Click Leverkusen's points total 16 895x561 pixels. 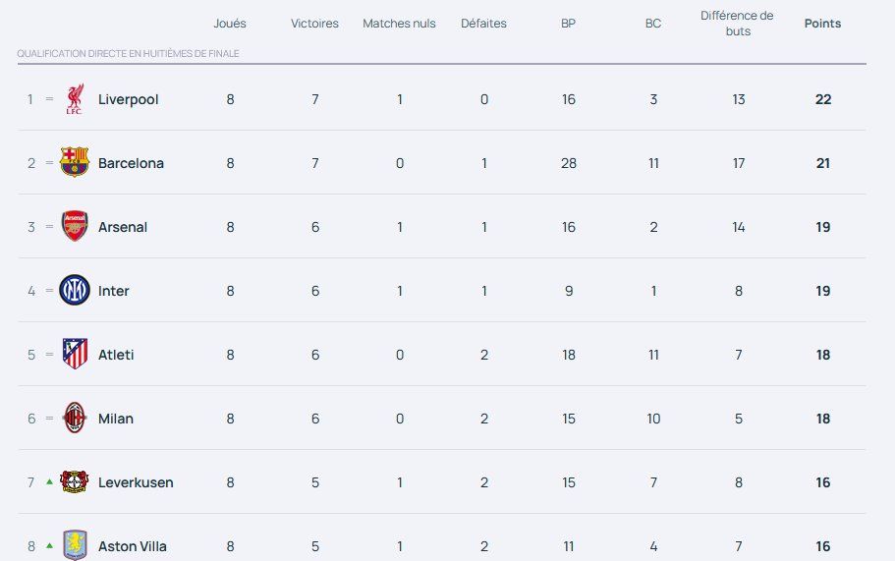point(823,482)
